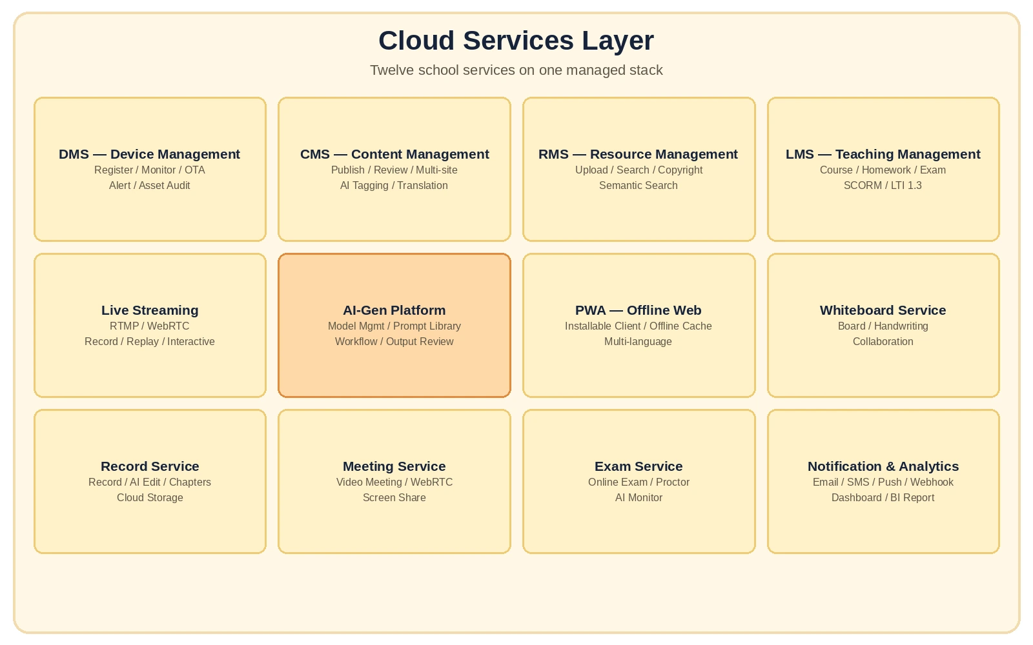Click 'Board / Handwriting' text

pos(883,326)
